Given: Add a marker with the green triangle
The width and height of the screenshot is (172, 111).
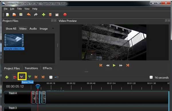Looking at the screenshot, I should (30, 77).
